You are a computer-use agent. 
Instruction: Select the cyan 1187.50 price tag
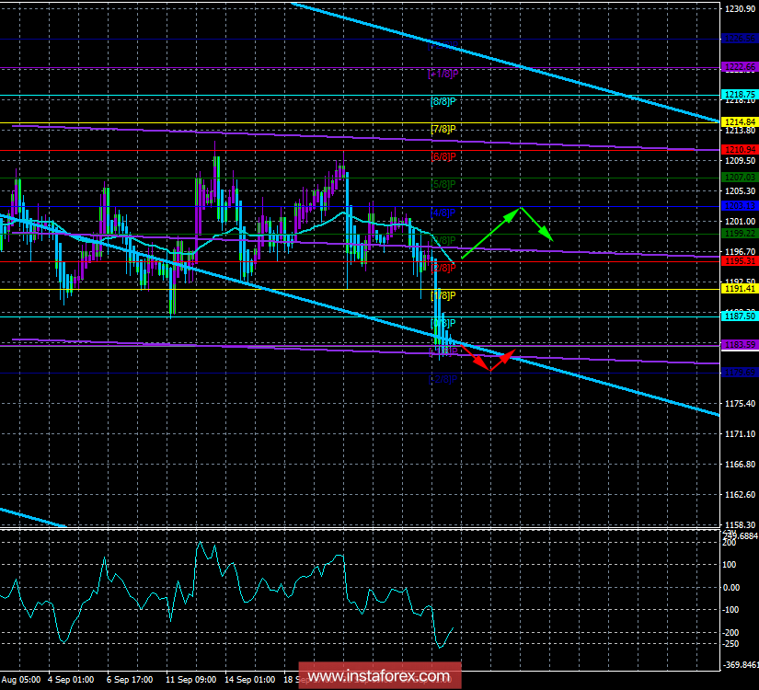pyautogui.click(x=739, y=316)
